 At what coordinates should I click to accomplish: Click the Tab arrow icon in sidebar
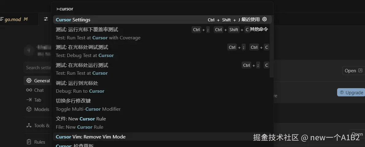[x=29, y=100]
